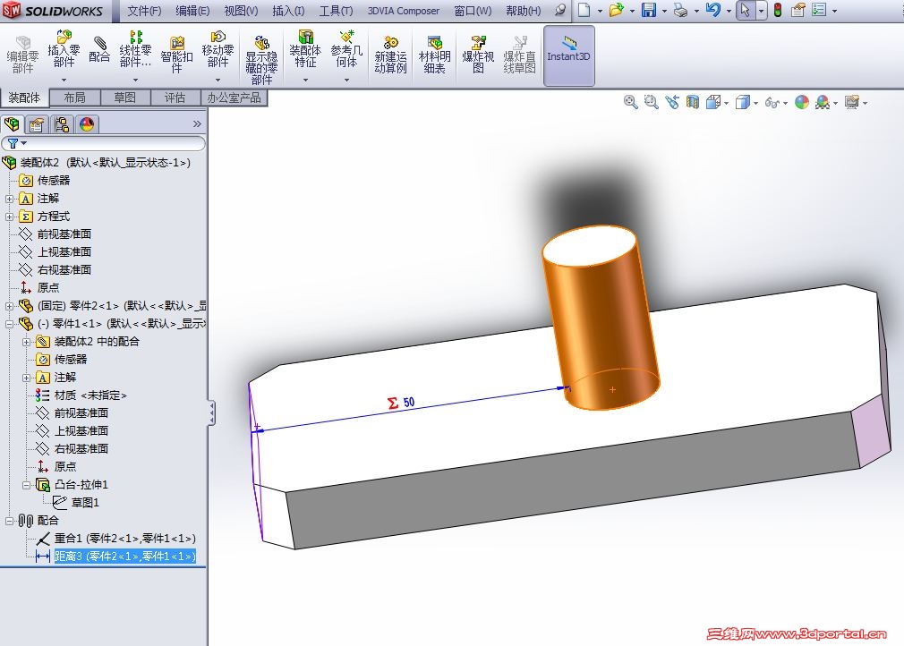The width and height of the screenshot is (904, 646).
Task: Click the 50 distance dimension value
Action: 409,402
